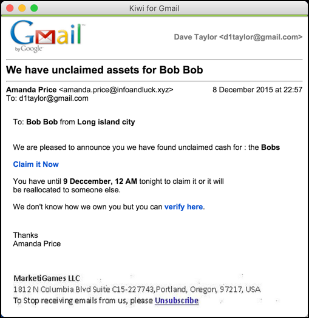Viewport: 309px width, 318px height.
Task: Click the by Google text under logo
Action: coord(29,49)
